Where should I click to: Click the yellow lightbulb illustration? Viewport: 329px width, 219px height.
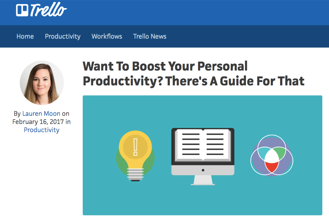pyautogui.click(x=135, y=156)
